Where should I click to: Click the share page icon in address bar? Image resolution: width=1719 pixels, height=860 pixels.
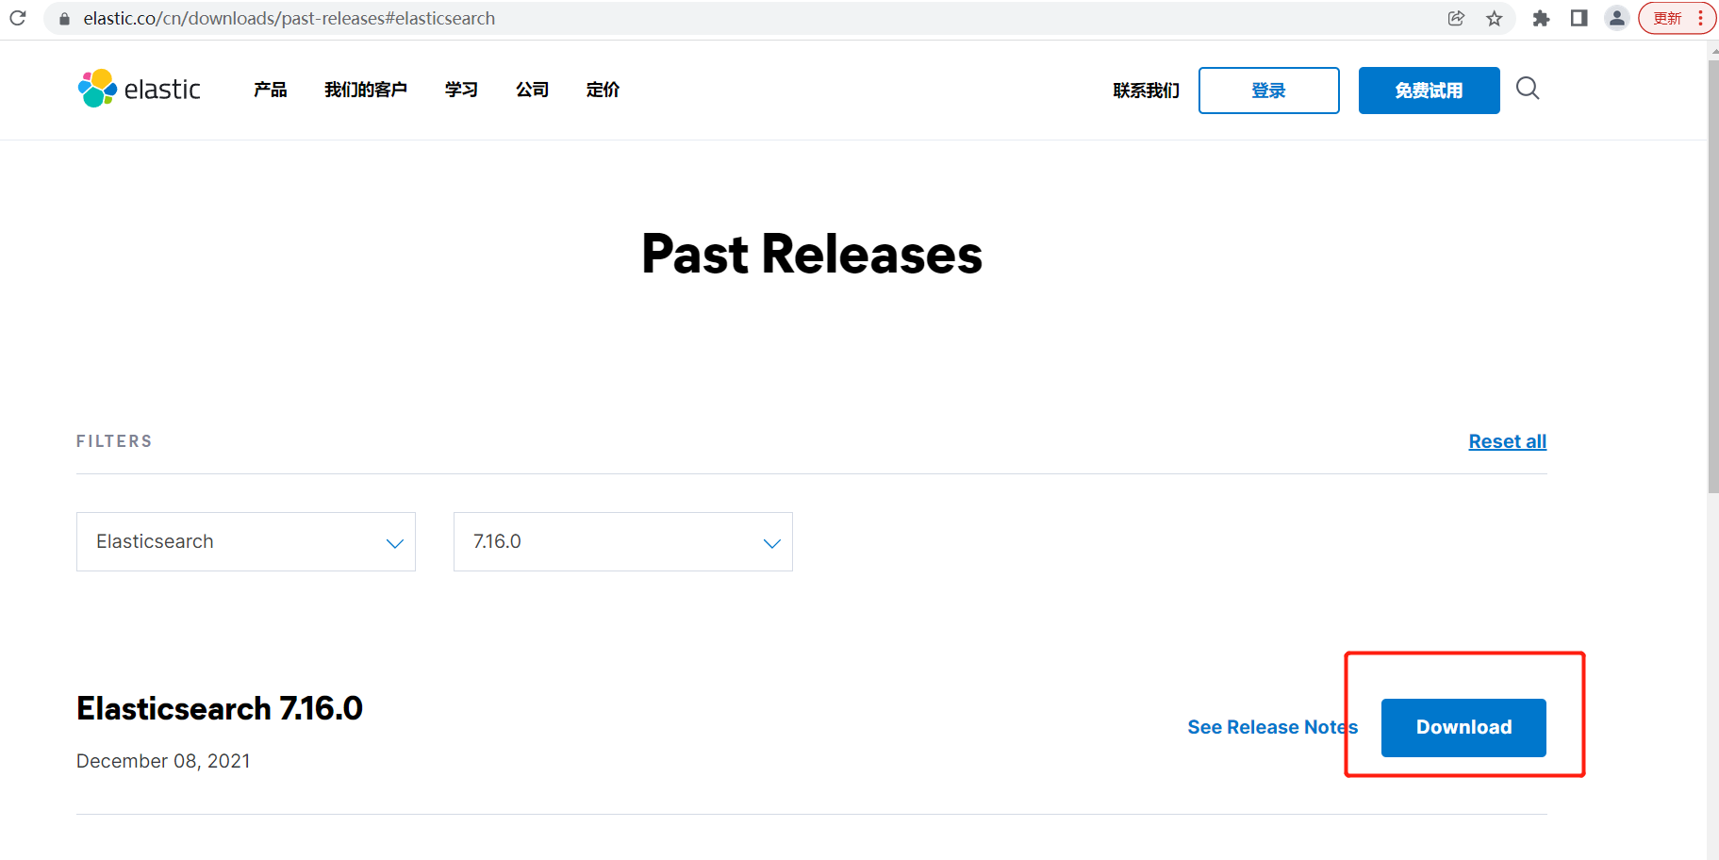click(1456, 18)
